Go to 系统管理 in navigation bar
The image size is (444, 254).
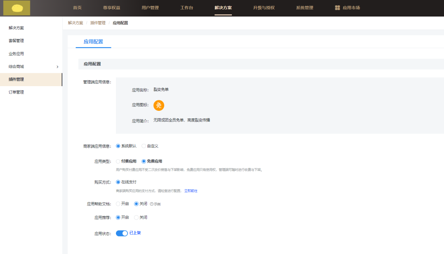click(x=304, y=8)
